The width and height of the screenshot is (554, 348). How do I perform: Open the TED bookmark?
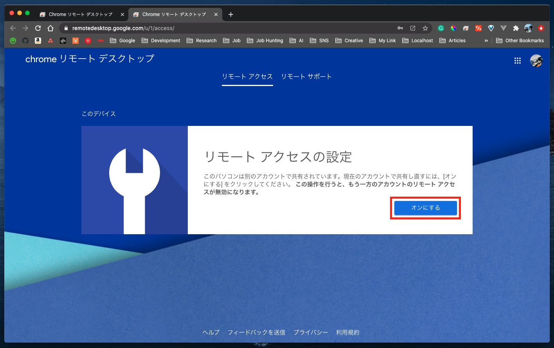point(101,41)
